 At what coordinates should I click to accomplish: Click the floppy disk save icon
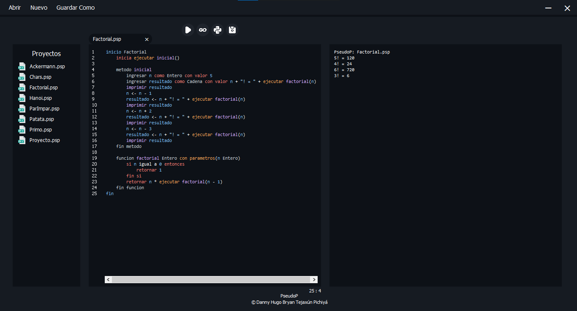tap(232, 30)
